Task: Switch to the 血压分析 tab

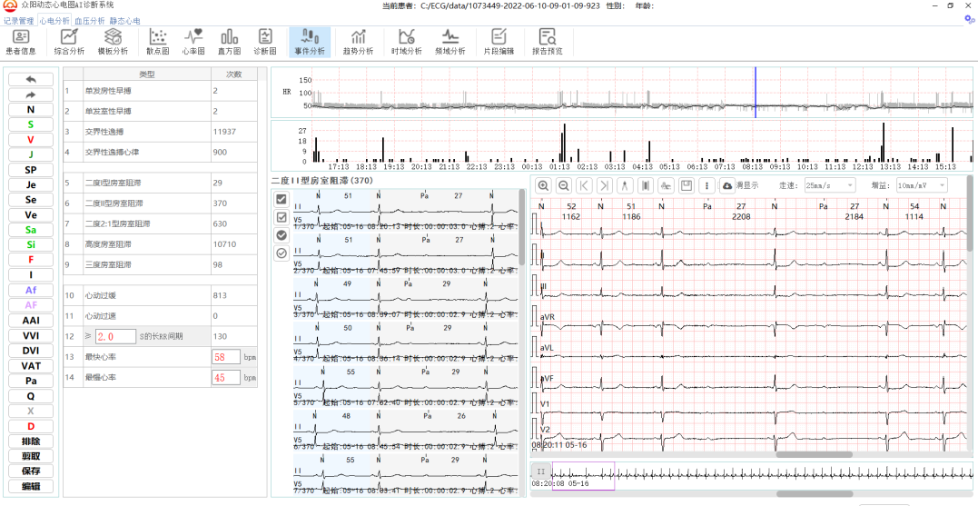Action: coord(90,20)
